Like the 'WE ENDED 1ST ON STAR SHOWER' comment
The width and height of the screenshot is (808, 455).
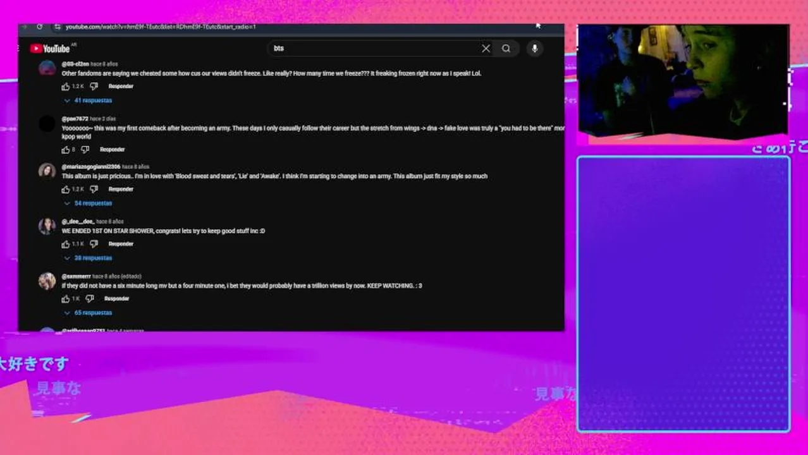66,244
